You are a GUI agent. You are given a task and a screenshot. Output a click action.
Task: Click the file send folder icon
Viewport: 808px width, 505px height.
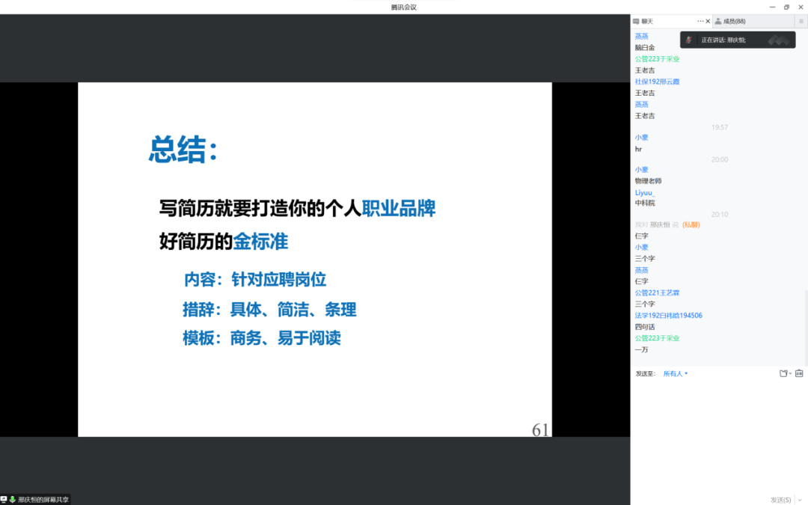pos(783,373)
